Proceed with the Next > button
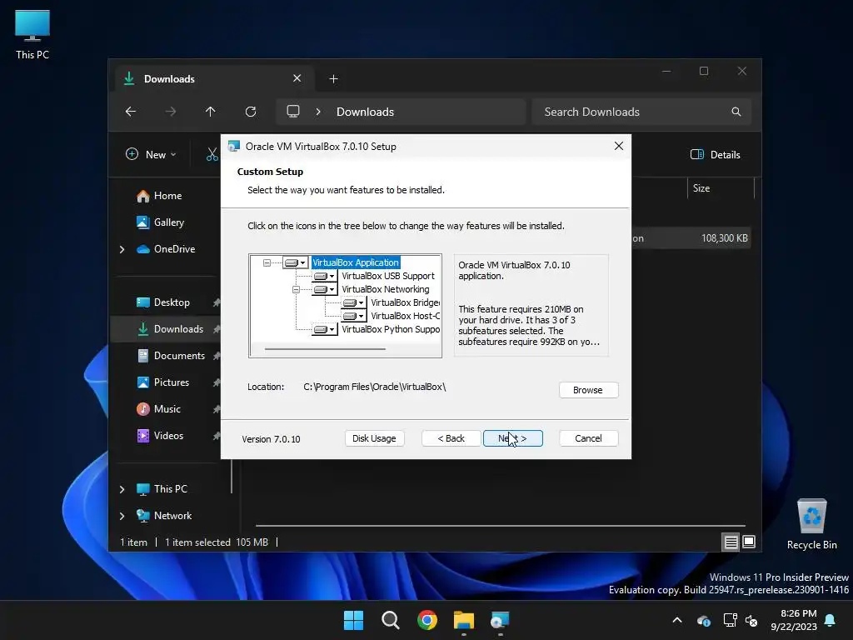 512,438
